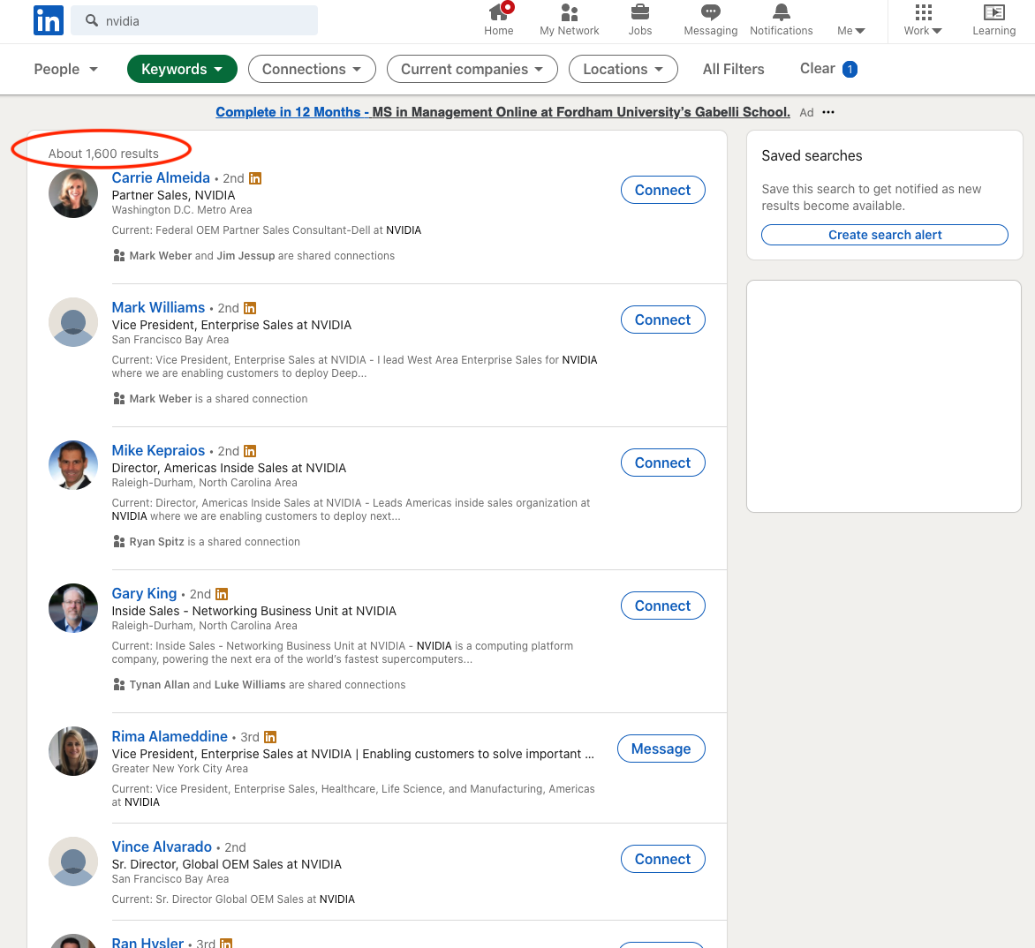Expand the Current companies dropdown
The width and height of the screenshot is (1035, 948).
472,69
